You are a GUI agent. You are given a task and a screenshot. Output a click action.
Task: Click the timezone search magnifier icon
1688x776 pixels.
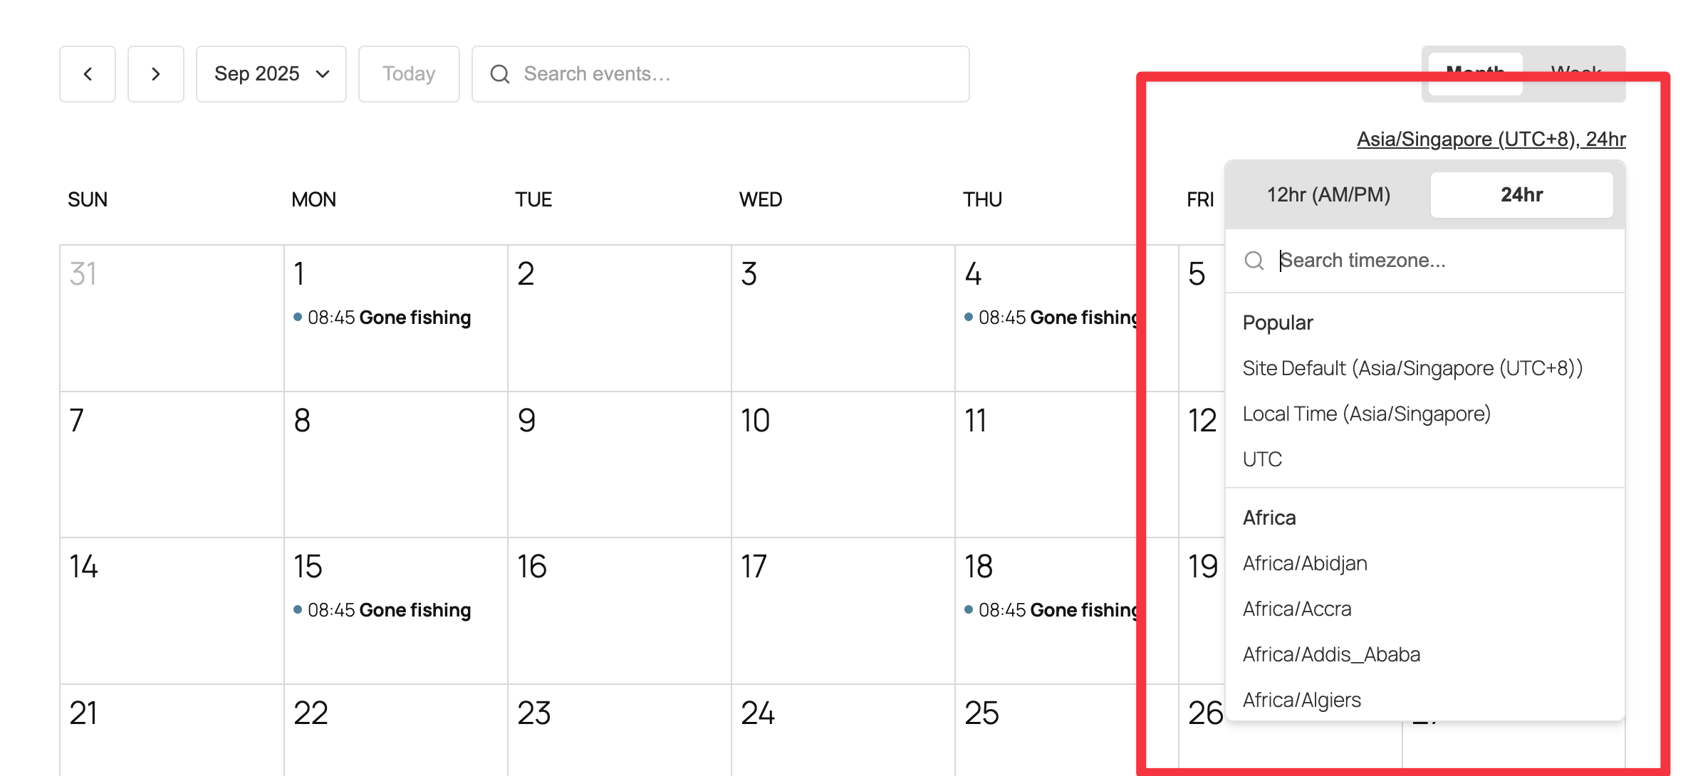(x=1254, y=261)
